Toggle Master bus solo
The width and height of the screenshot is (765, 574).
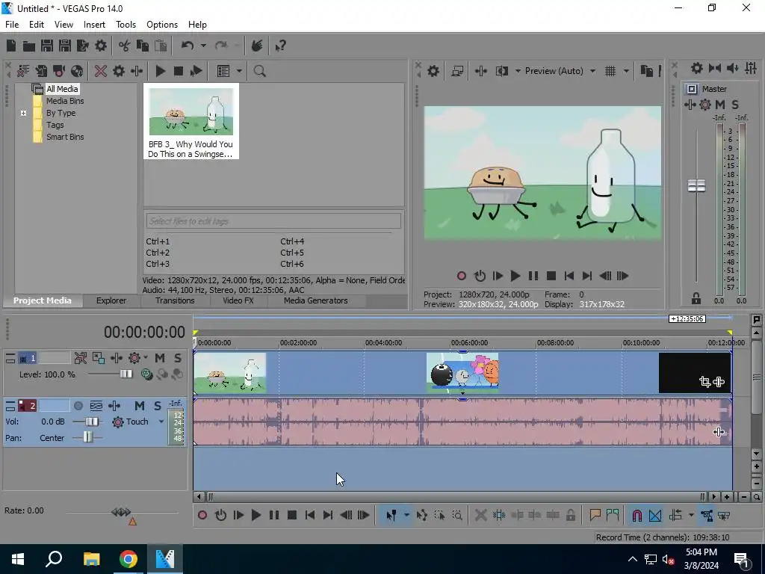pos(735,105)
